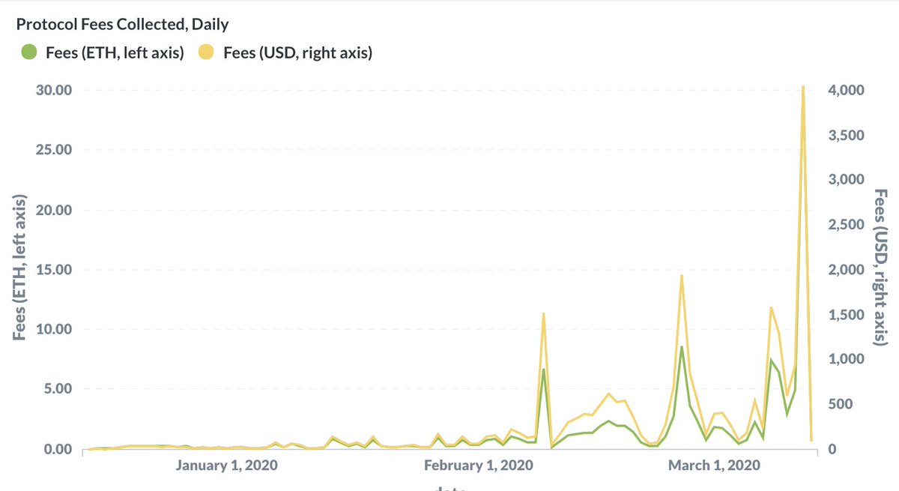
Task: Select the January 1, 2020 axis label
Action: tap(226, 466)
